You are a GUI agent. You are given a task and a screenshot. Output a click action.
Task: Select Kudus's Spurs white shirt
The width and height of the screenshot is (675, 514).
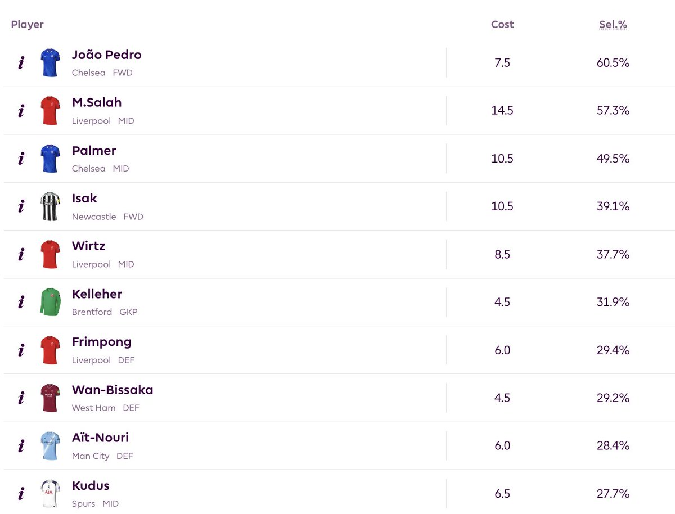pyautogui.click(x=50, y=494)
